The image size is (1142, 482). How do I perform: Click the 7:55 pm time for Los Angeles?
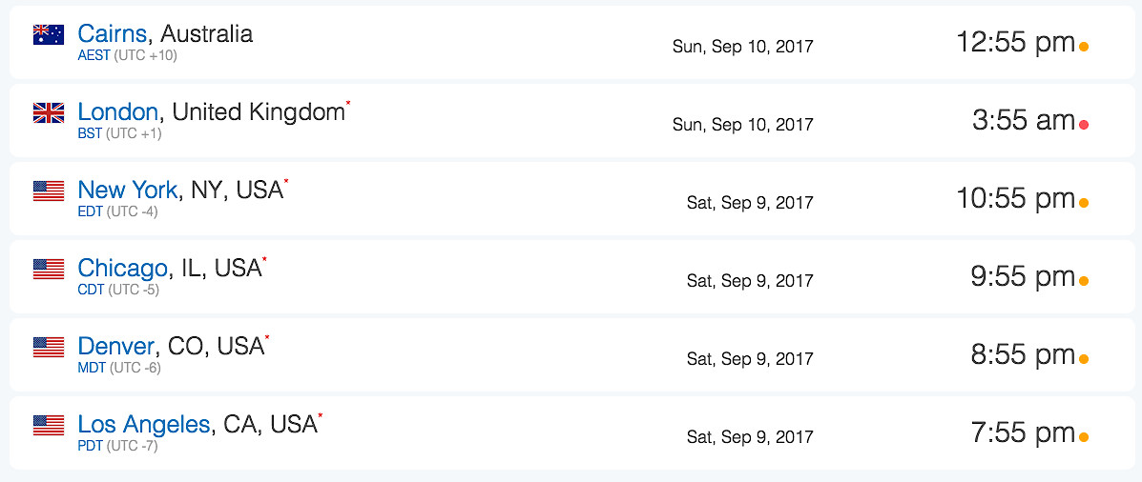[1023, 433]
